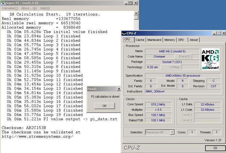Click the Ext. Family value '6'
The height and width of the screenshot is (153, 226).
(x=151, y=86)
